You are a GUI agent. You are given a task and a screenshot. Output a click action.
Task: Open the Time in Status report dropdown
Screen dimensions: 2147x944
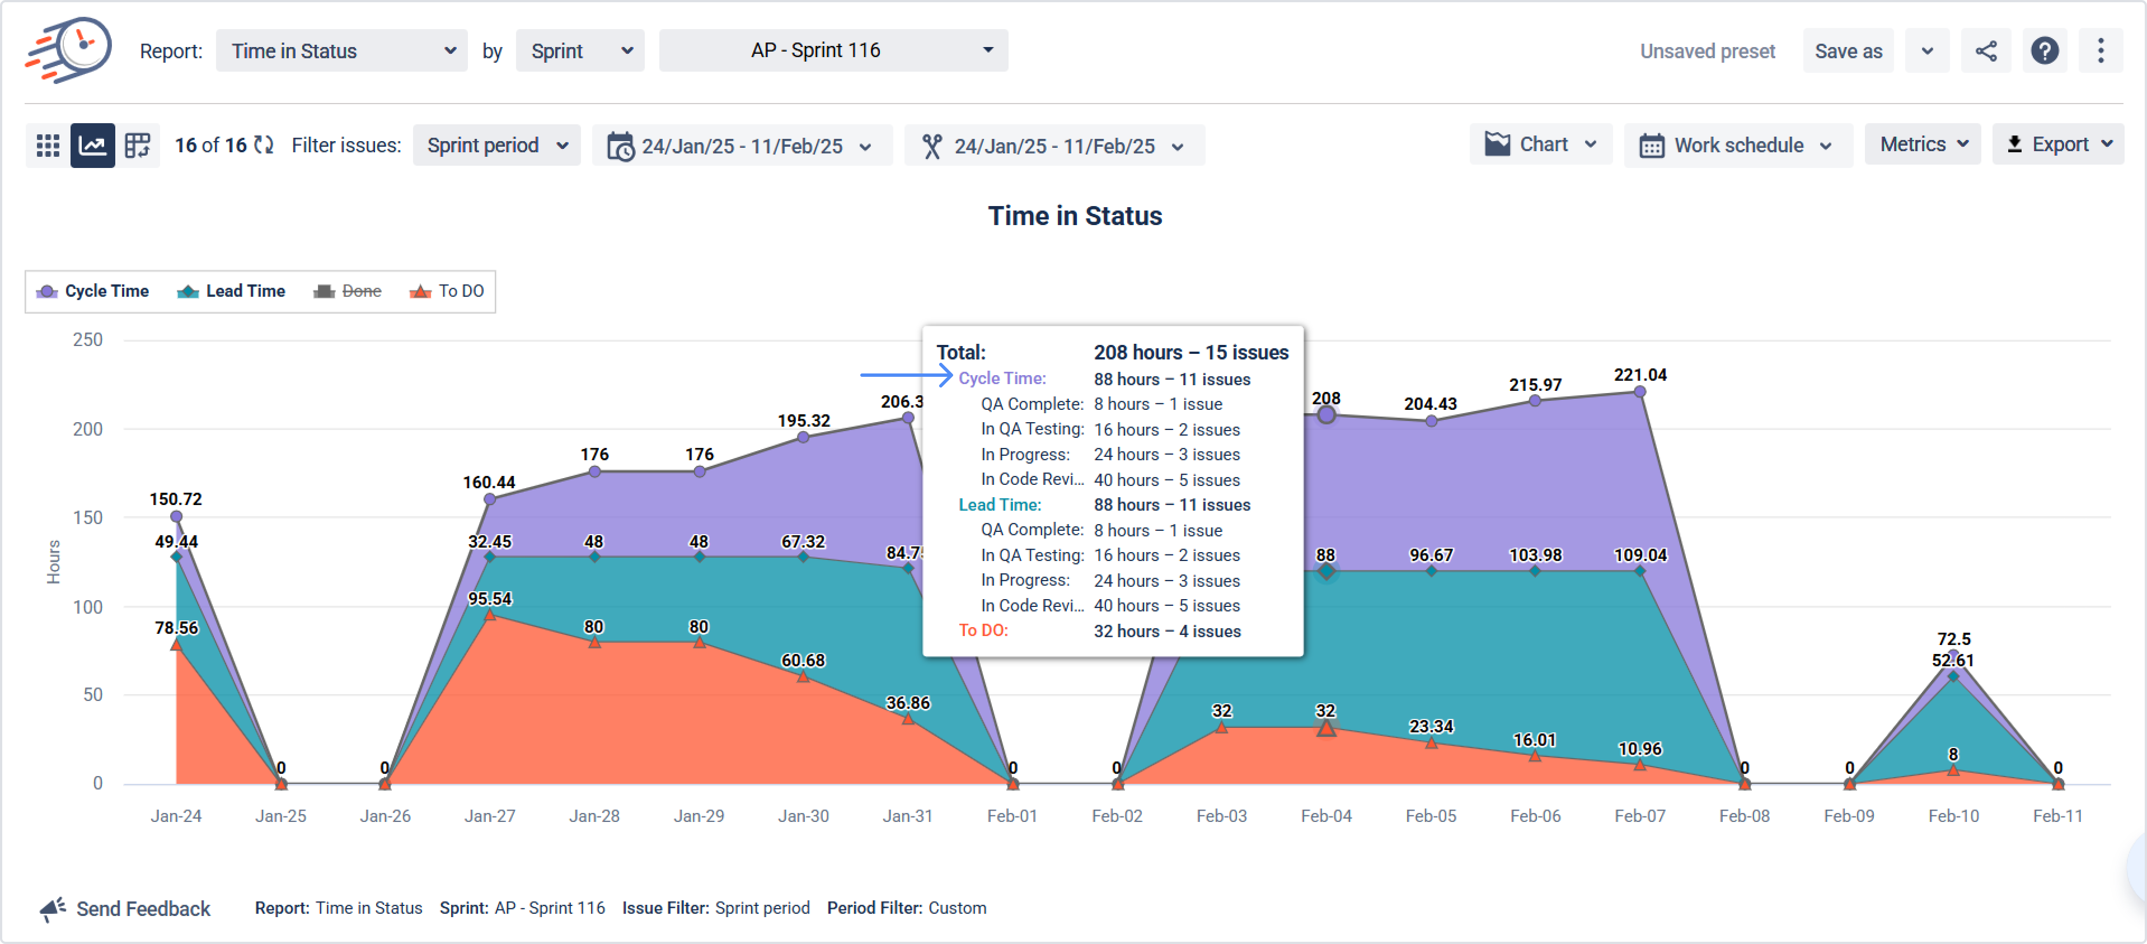pyautogui.click(x=342, y=51)
